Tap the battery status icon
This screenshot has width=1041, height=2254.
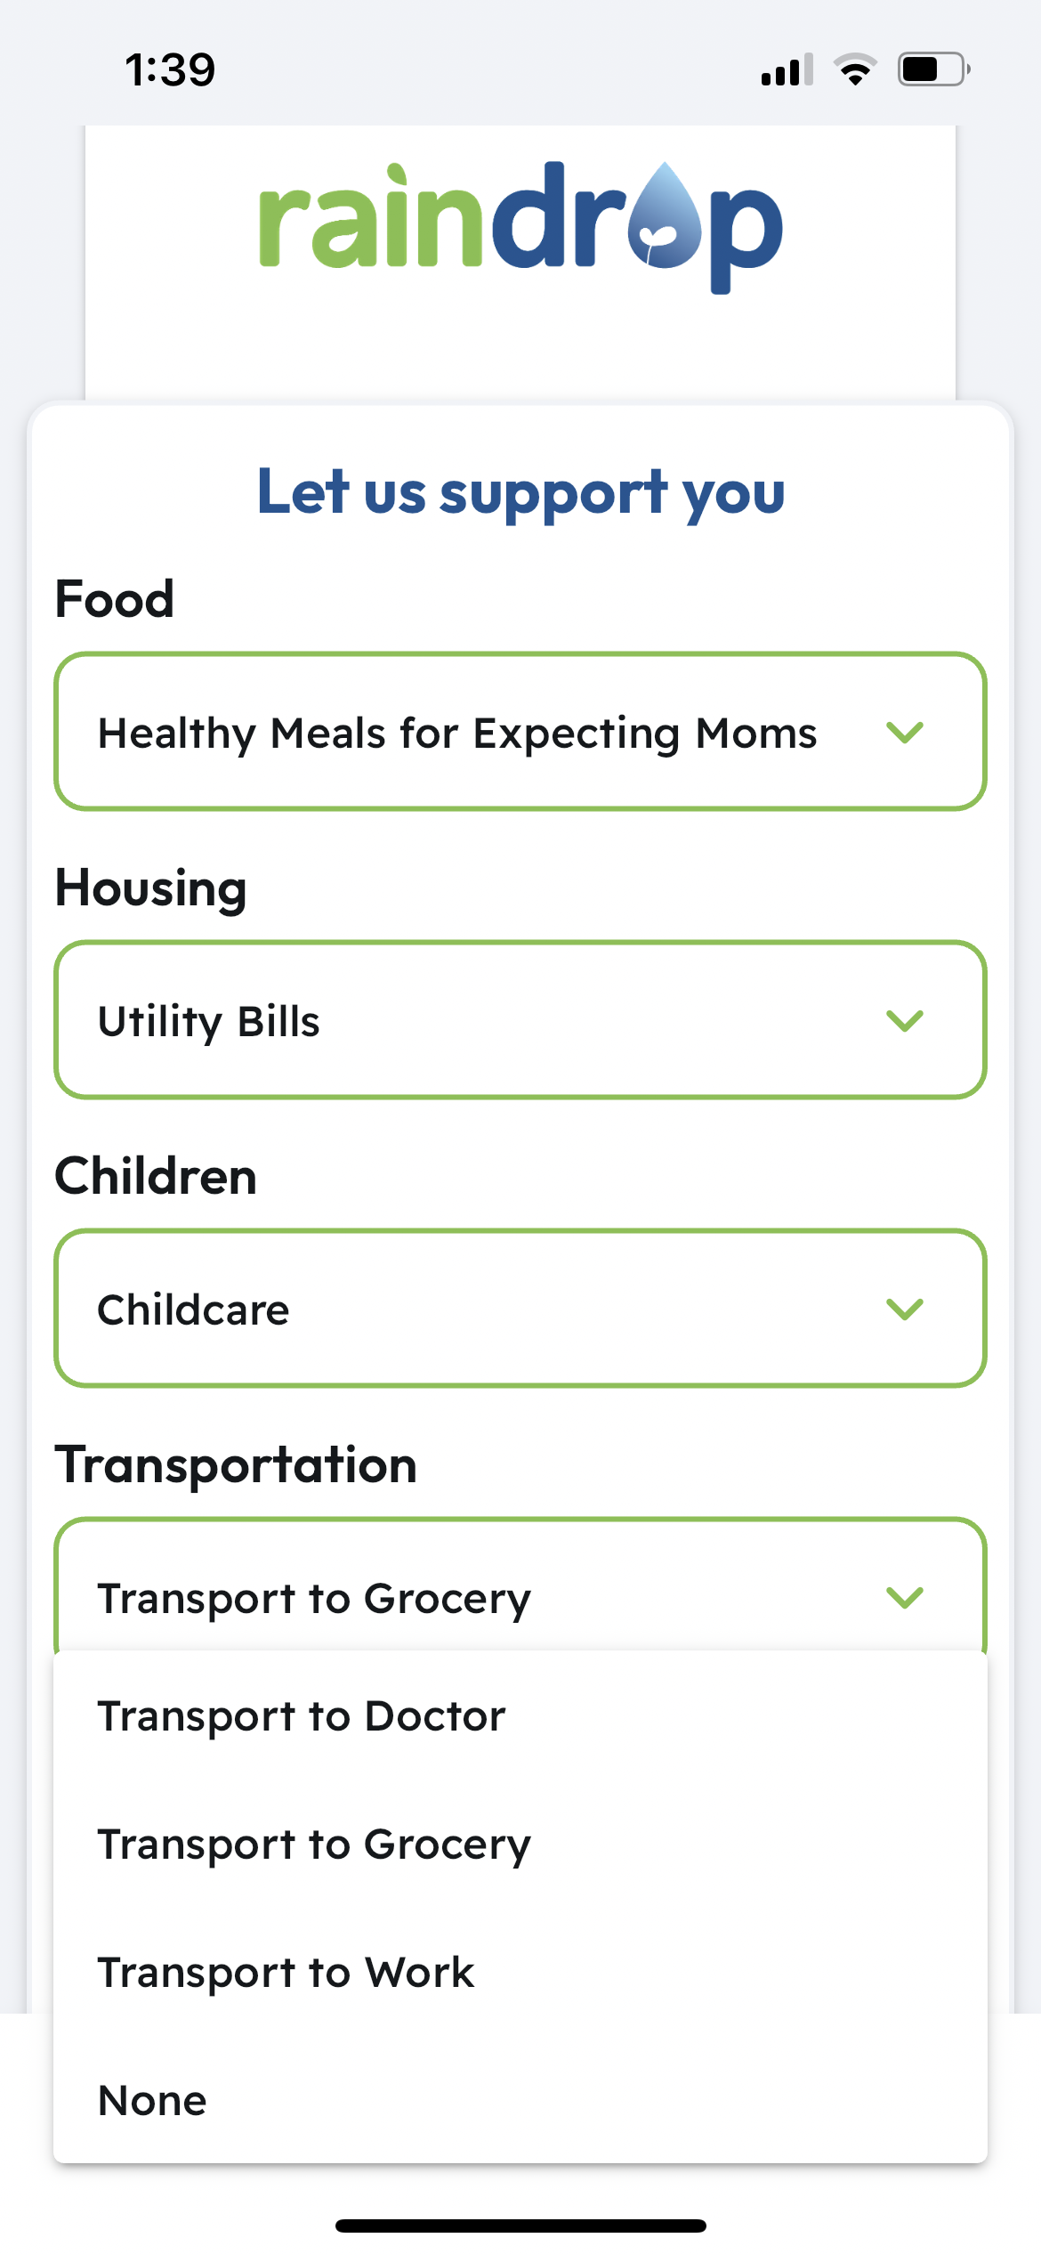933,69
